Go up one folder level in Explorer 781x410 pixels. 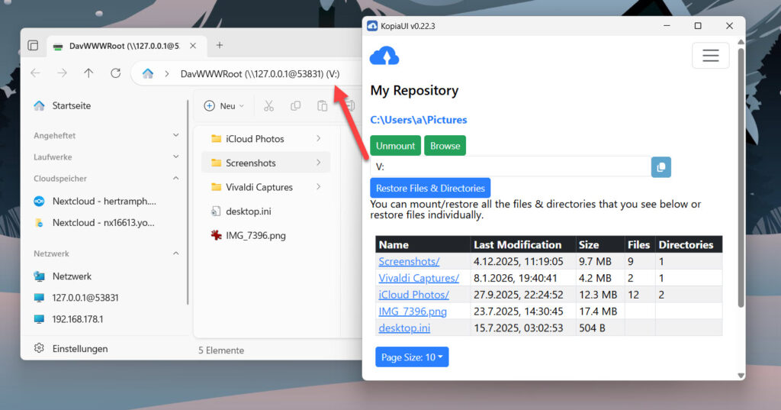pos(88,73)
